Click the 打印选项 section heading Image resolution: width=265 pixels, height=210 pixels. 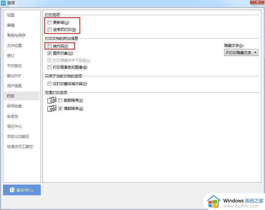click(52, 15)
